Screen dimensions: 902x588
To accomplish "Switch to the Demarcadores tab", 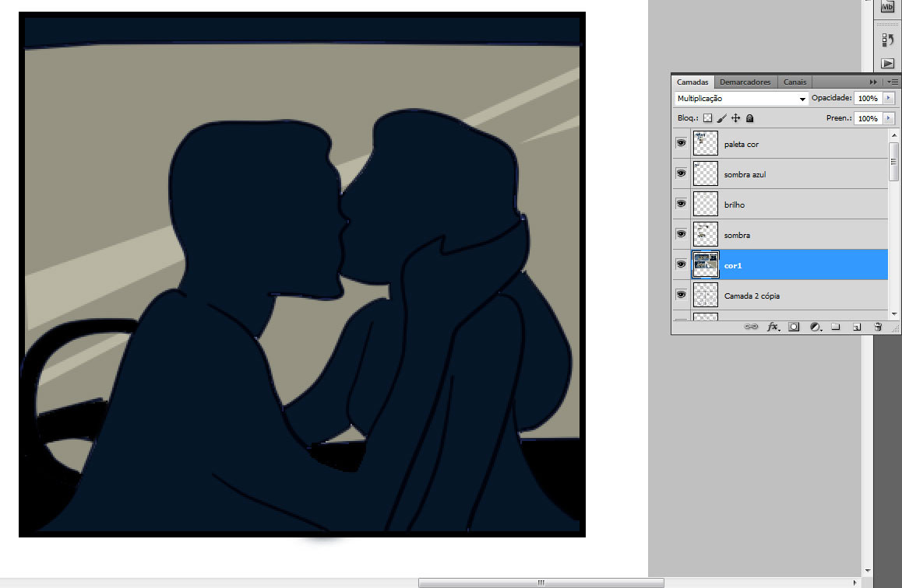I will [x=745, y=82].
